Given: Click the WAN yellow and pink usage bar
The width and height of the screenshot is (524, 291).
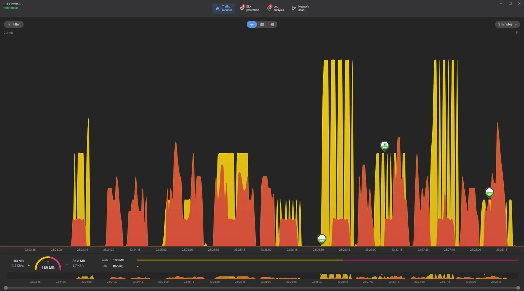Looking at the screenshot, I should click(327, 260).
